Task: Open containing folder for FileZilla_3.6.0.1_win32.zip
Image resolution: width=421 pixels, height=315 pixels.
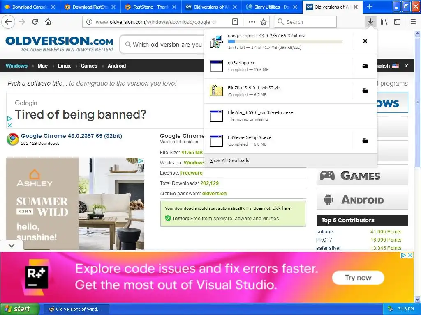Action: pyautogui.click(x=365, y=91)
